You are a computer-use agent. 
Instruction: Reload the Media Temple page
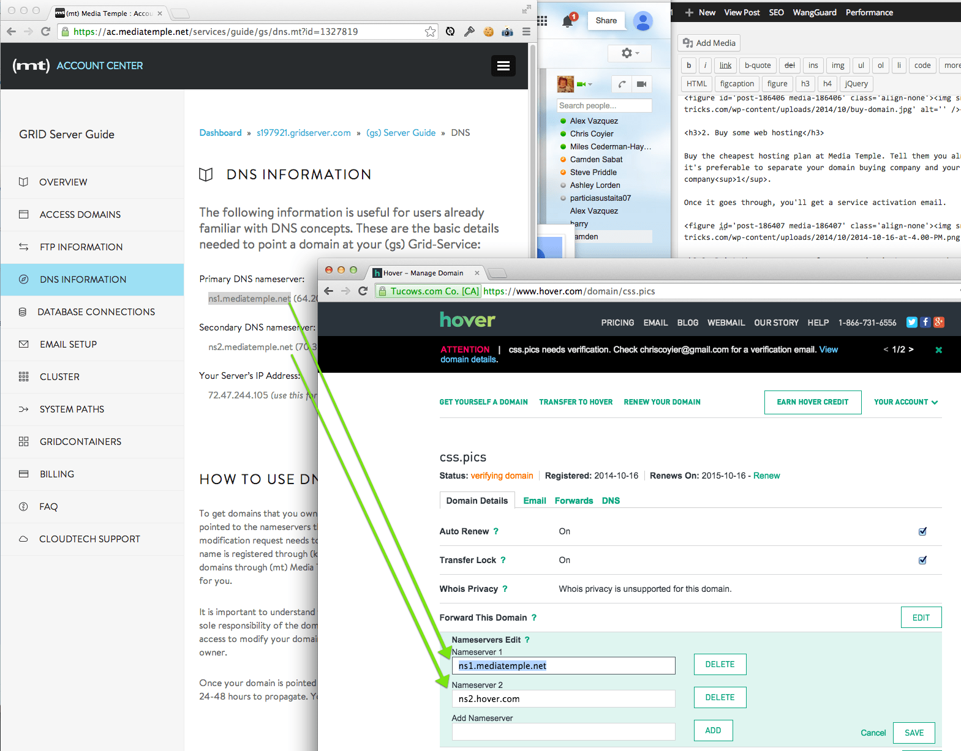tap(45, 31)
